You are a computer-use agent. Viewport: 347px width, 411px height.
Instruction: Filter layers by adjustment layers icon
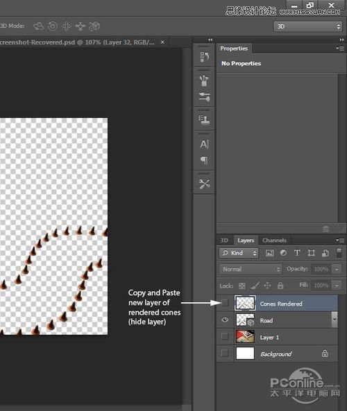283,253
